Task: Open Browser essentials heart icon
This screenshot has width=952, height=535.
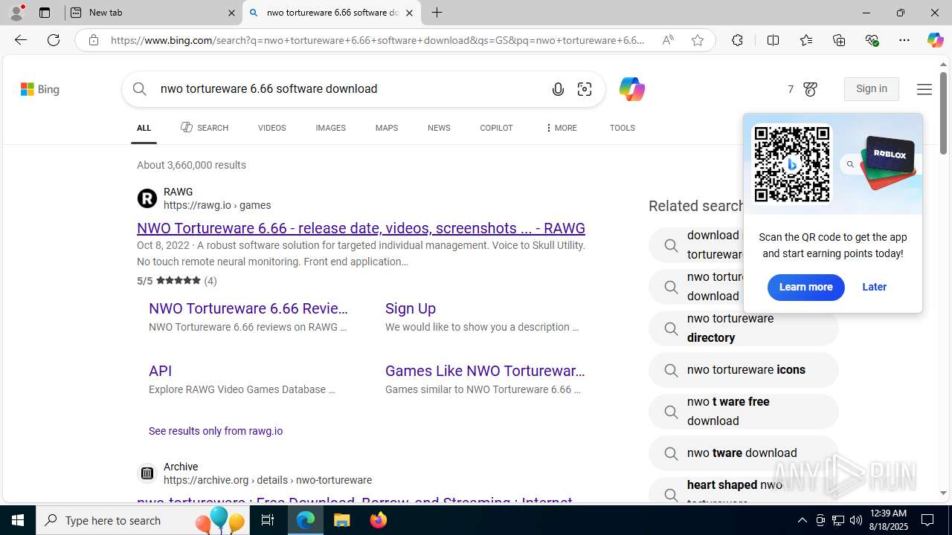Action: point(872,40)
